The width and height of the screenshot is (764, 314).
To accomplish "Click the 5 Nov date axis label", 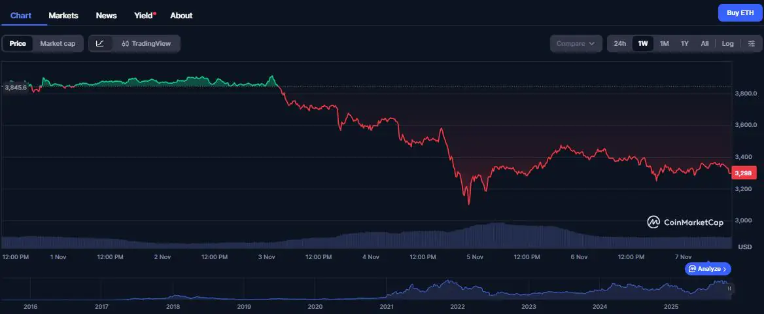I will pos(475,256).
